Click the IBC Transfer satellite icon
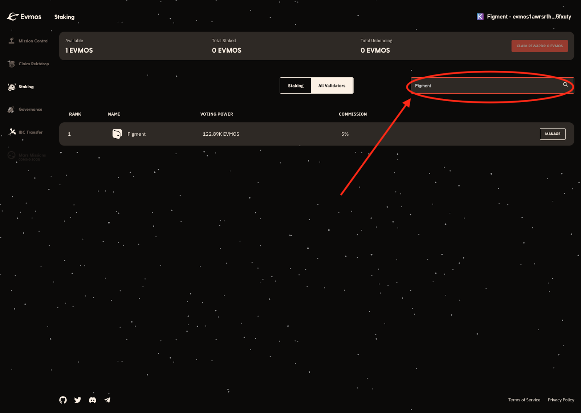This screenshot has width=581, height=413. tap(12, 132)
